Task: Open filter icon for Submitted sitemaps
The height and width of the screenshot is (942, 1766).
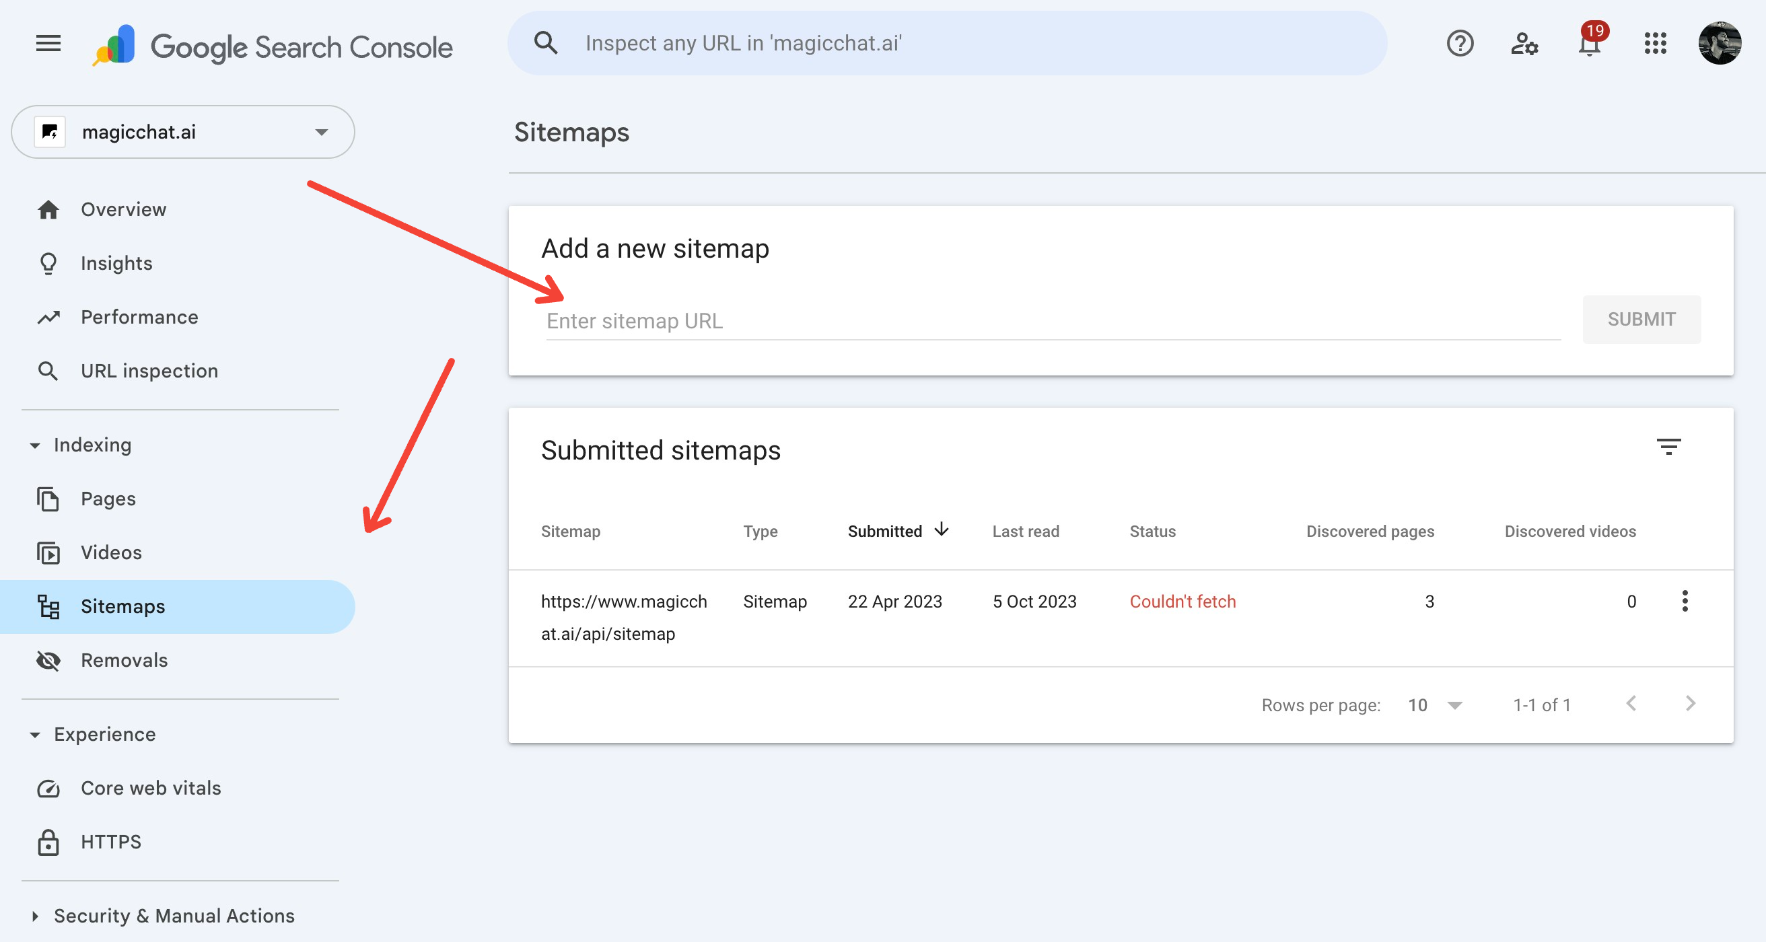Action: click(x=1668, y=447)
